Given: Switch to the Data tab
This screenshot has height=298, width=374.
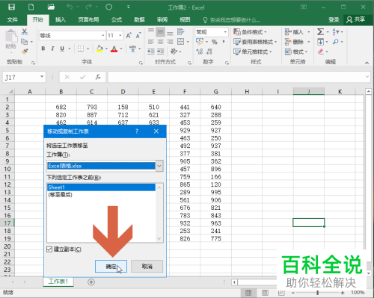Looking at the screenshot, I should click(x=139, y=19).
